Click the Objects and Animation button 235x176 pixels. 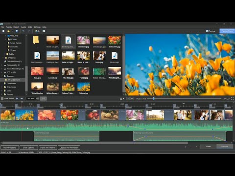[69, 148]
